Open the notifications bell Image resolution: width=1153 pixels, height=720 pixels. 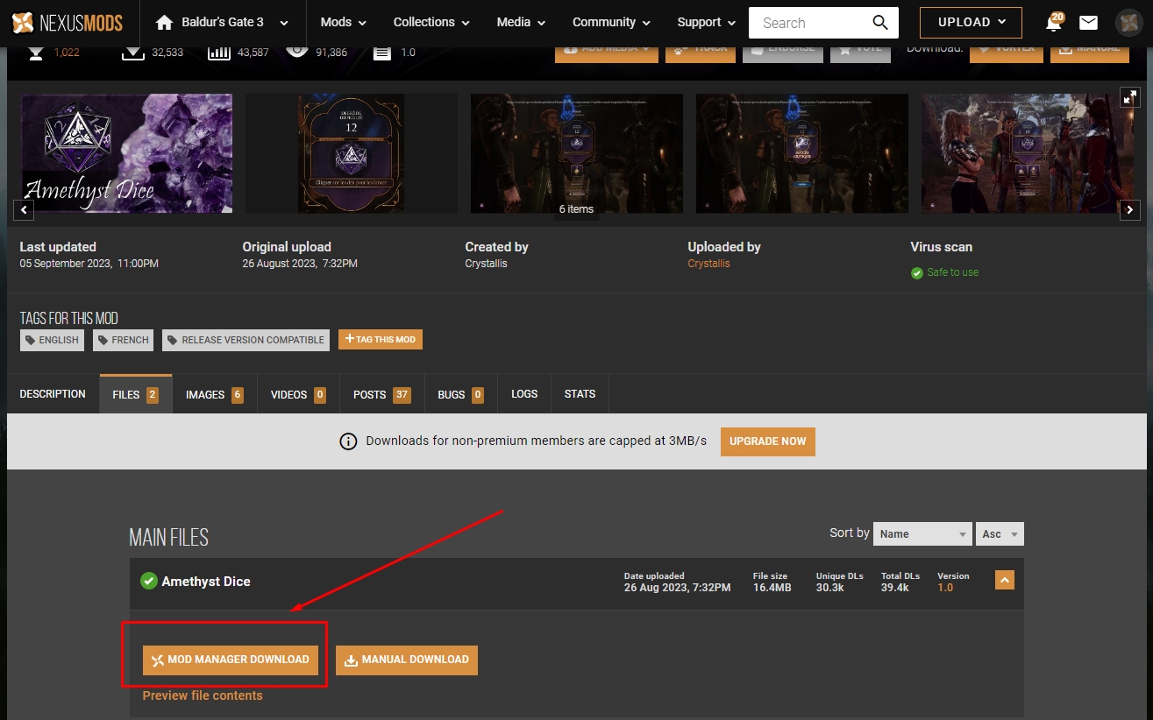click(x=1054, y=23)
